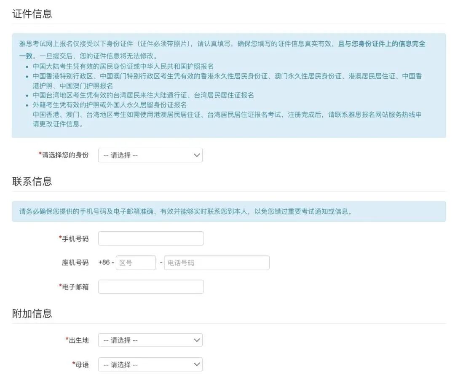
Task: Open the 请选择您的身份 identity dropdown
Action: [x=150, y=155]
